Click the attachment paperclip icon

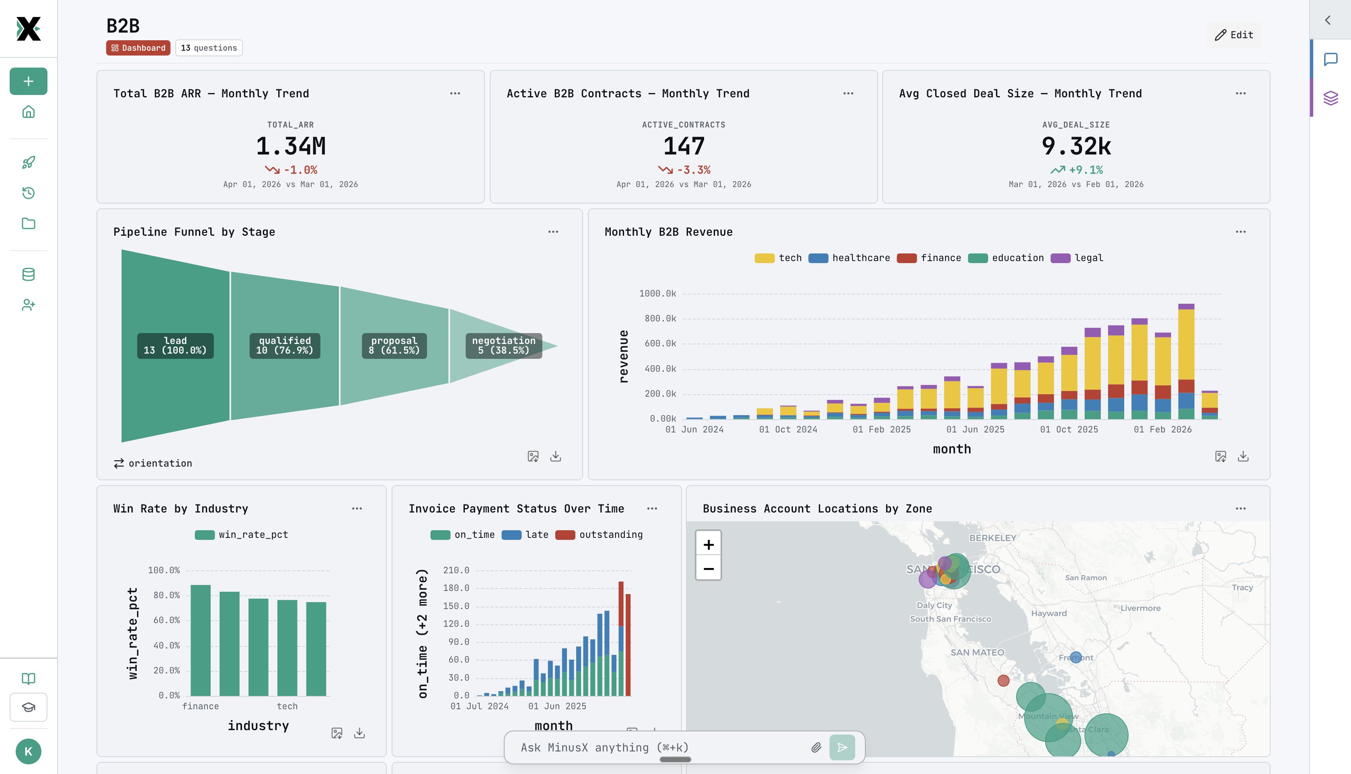click(x=816, y=747)
